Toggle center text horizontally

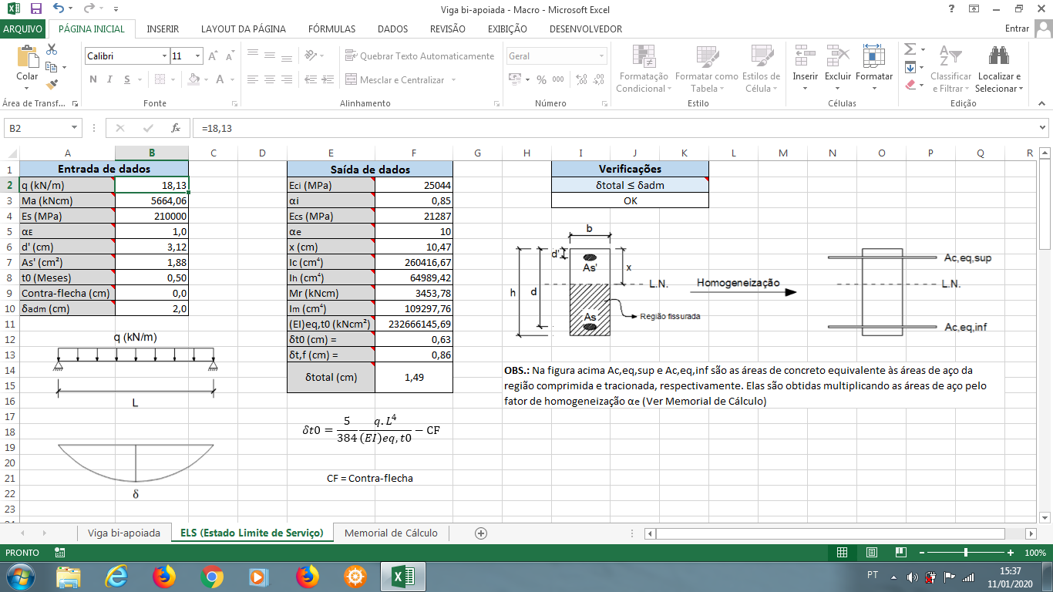click(x=269, y=79)
